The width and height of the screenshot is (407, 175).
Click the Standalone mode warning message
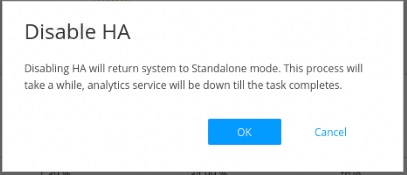click(x=193, y=77)
